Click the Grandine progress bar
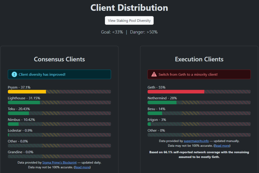259x173 pixels. [59, 156]
